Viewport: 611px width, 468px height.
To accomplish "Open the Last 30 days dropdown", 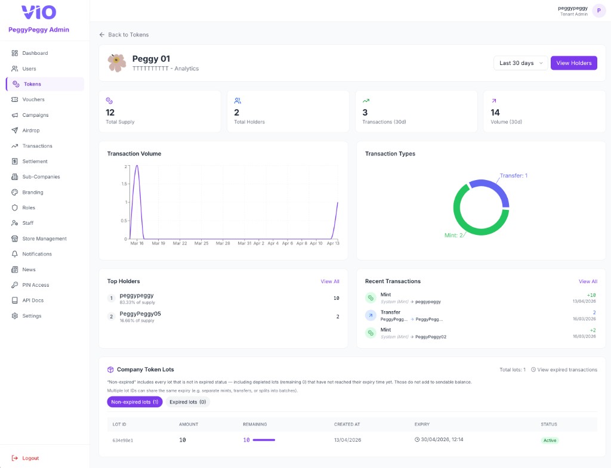I will [520, 63].
